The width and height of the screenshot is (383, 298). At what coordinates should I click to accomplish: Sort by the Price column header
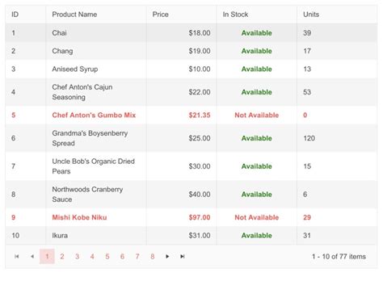point(161,15)
